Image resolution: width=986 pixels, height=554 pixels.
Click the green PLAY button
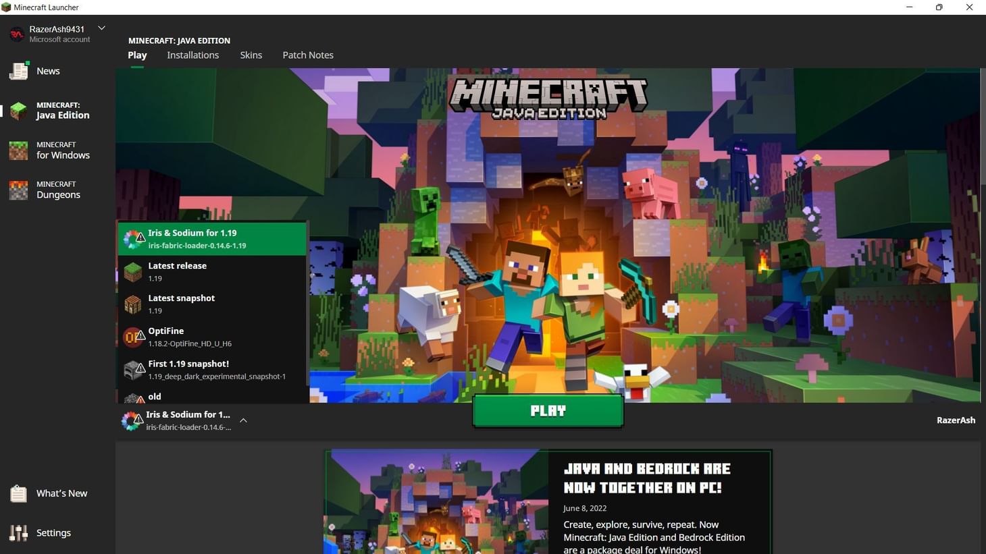pos(547,410)
